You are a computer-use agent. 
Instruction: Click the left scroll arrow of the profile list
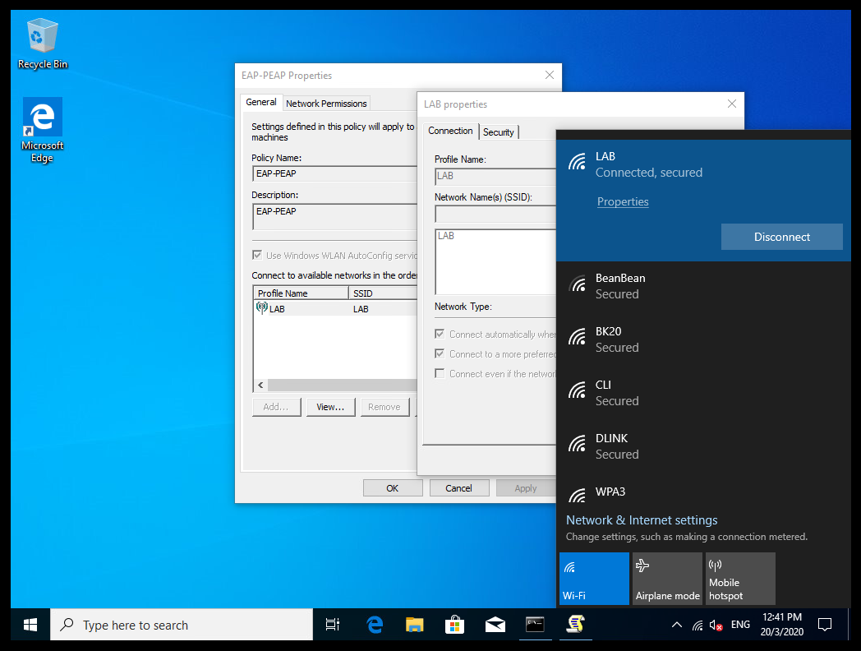(x=260, y=386)
